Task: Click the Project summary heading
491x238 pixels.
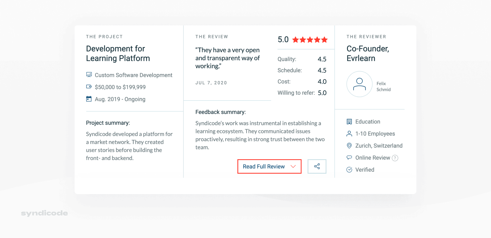Action: (x=108, y=123)
